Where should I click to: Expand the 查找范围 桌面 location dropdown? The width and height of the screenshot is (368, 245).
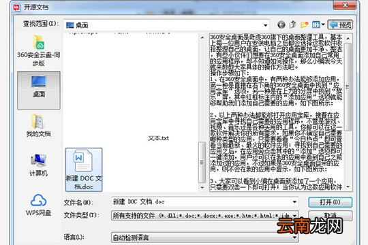click(266, 25)
